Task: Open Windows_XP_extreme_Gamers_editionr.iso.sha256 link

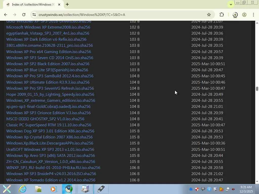Action: 51,101
